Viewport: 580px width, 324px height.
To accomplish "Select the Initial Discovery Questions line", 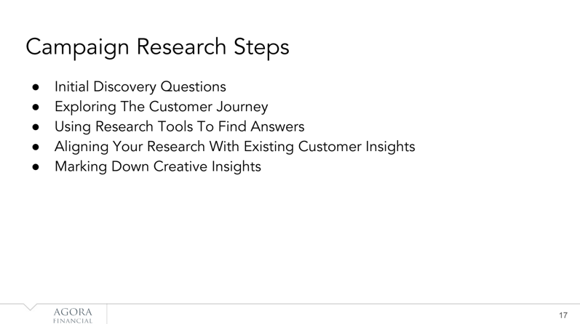I will pyautogui.click(x=140, y=87).
